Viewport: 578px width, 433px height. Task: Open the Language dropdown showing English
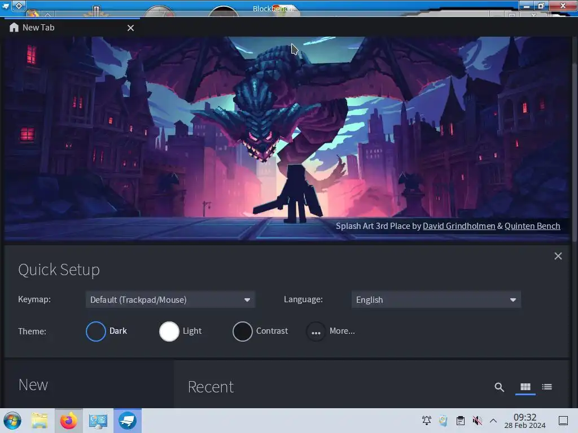[436, 300]
